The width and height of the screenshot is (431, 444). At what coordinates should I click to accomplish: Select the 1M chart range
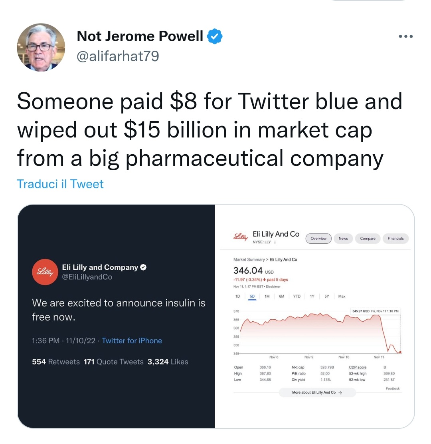267,297
